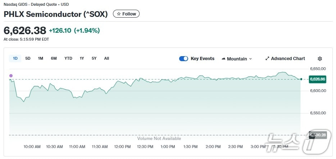Click the chart settings gear icon
This screenshot has height=159, width=336.
click(x=320, y=59)
